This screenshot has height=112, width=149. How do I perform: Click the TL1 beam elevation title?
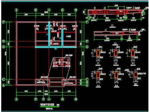pos(116,44)
